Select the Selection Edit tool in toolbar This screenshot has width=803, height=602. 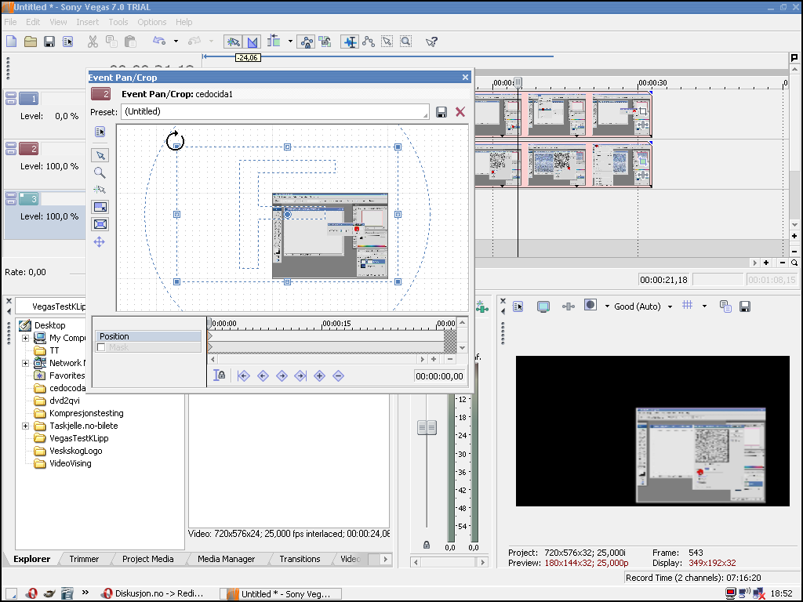387,42
